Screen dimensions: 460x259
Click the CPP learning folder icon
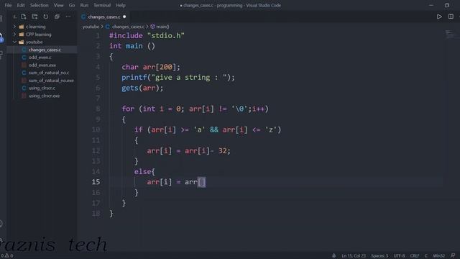tap(22, 35)
